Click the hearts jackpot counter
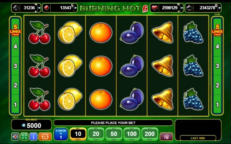Viewport: 231px width, 144px height. pos(167,8)
